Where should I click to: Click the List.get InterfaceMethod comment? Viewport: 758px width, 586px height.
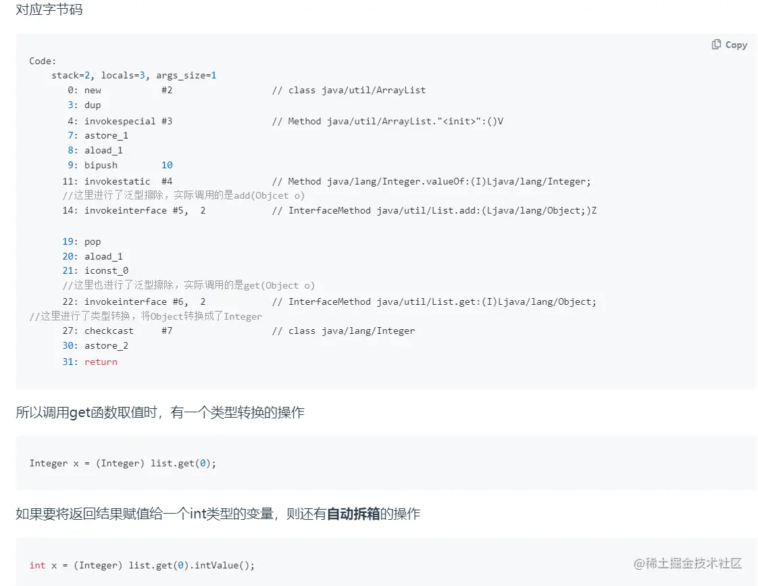434,301
